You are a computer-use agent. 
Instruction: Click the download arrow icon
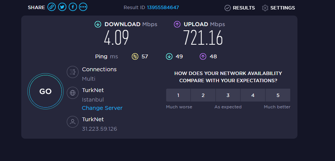98,24
